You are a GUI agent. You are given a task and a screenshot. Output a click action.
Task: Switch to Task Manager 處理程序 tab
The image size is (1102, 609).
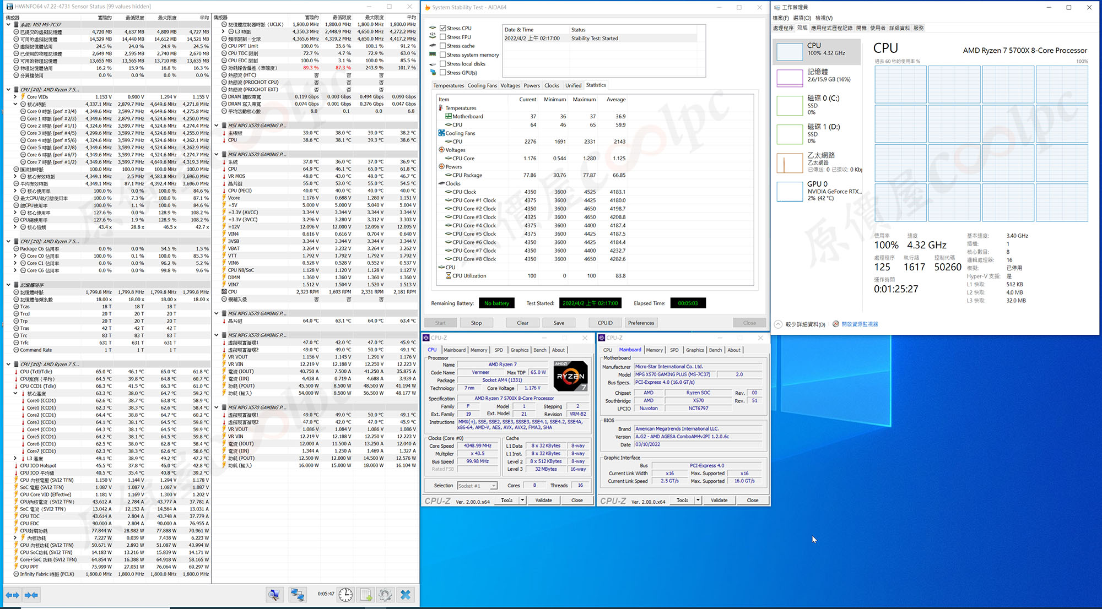point(783,28)
